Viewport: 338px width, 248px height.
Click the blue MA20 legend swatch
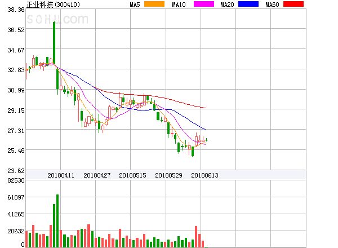coord(248,4)
